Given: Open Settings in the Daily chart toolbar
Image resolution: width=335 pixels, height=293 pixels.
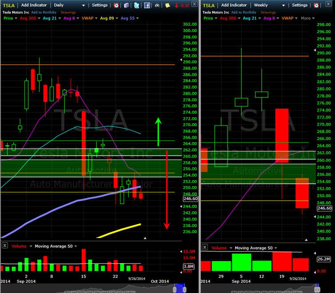Looking at the screenshot, I should 100,5.
